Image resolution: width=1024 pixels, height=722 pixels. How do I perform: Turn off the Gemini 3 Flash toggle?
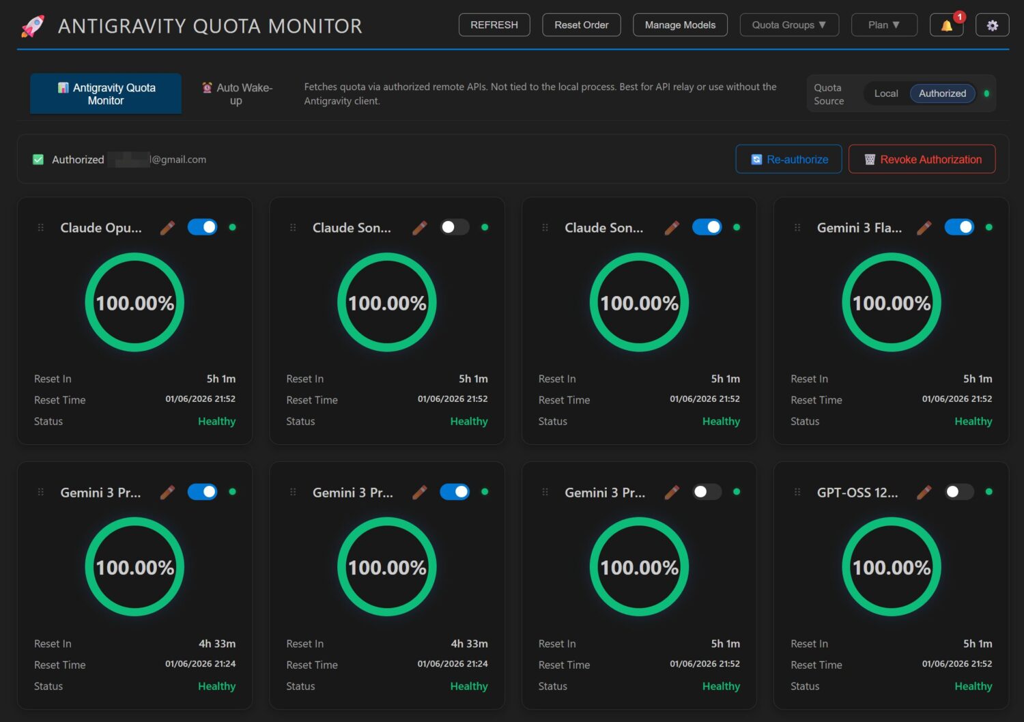pyautogui.click(x=959, y=227)
